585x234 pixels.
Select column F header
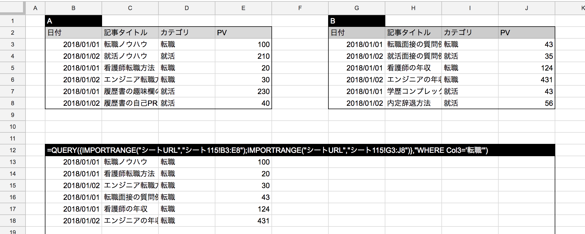coord(300,8)
